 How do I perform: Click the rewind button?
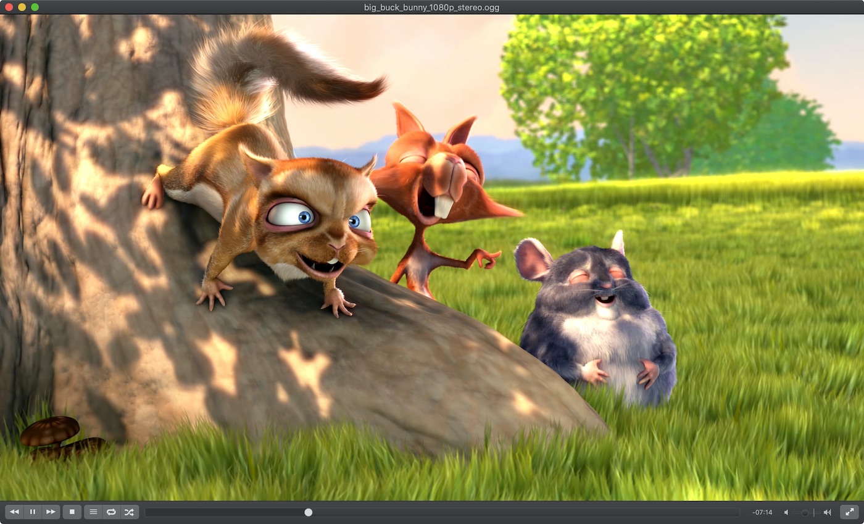[x=14, y=512]
